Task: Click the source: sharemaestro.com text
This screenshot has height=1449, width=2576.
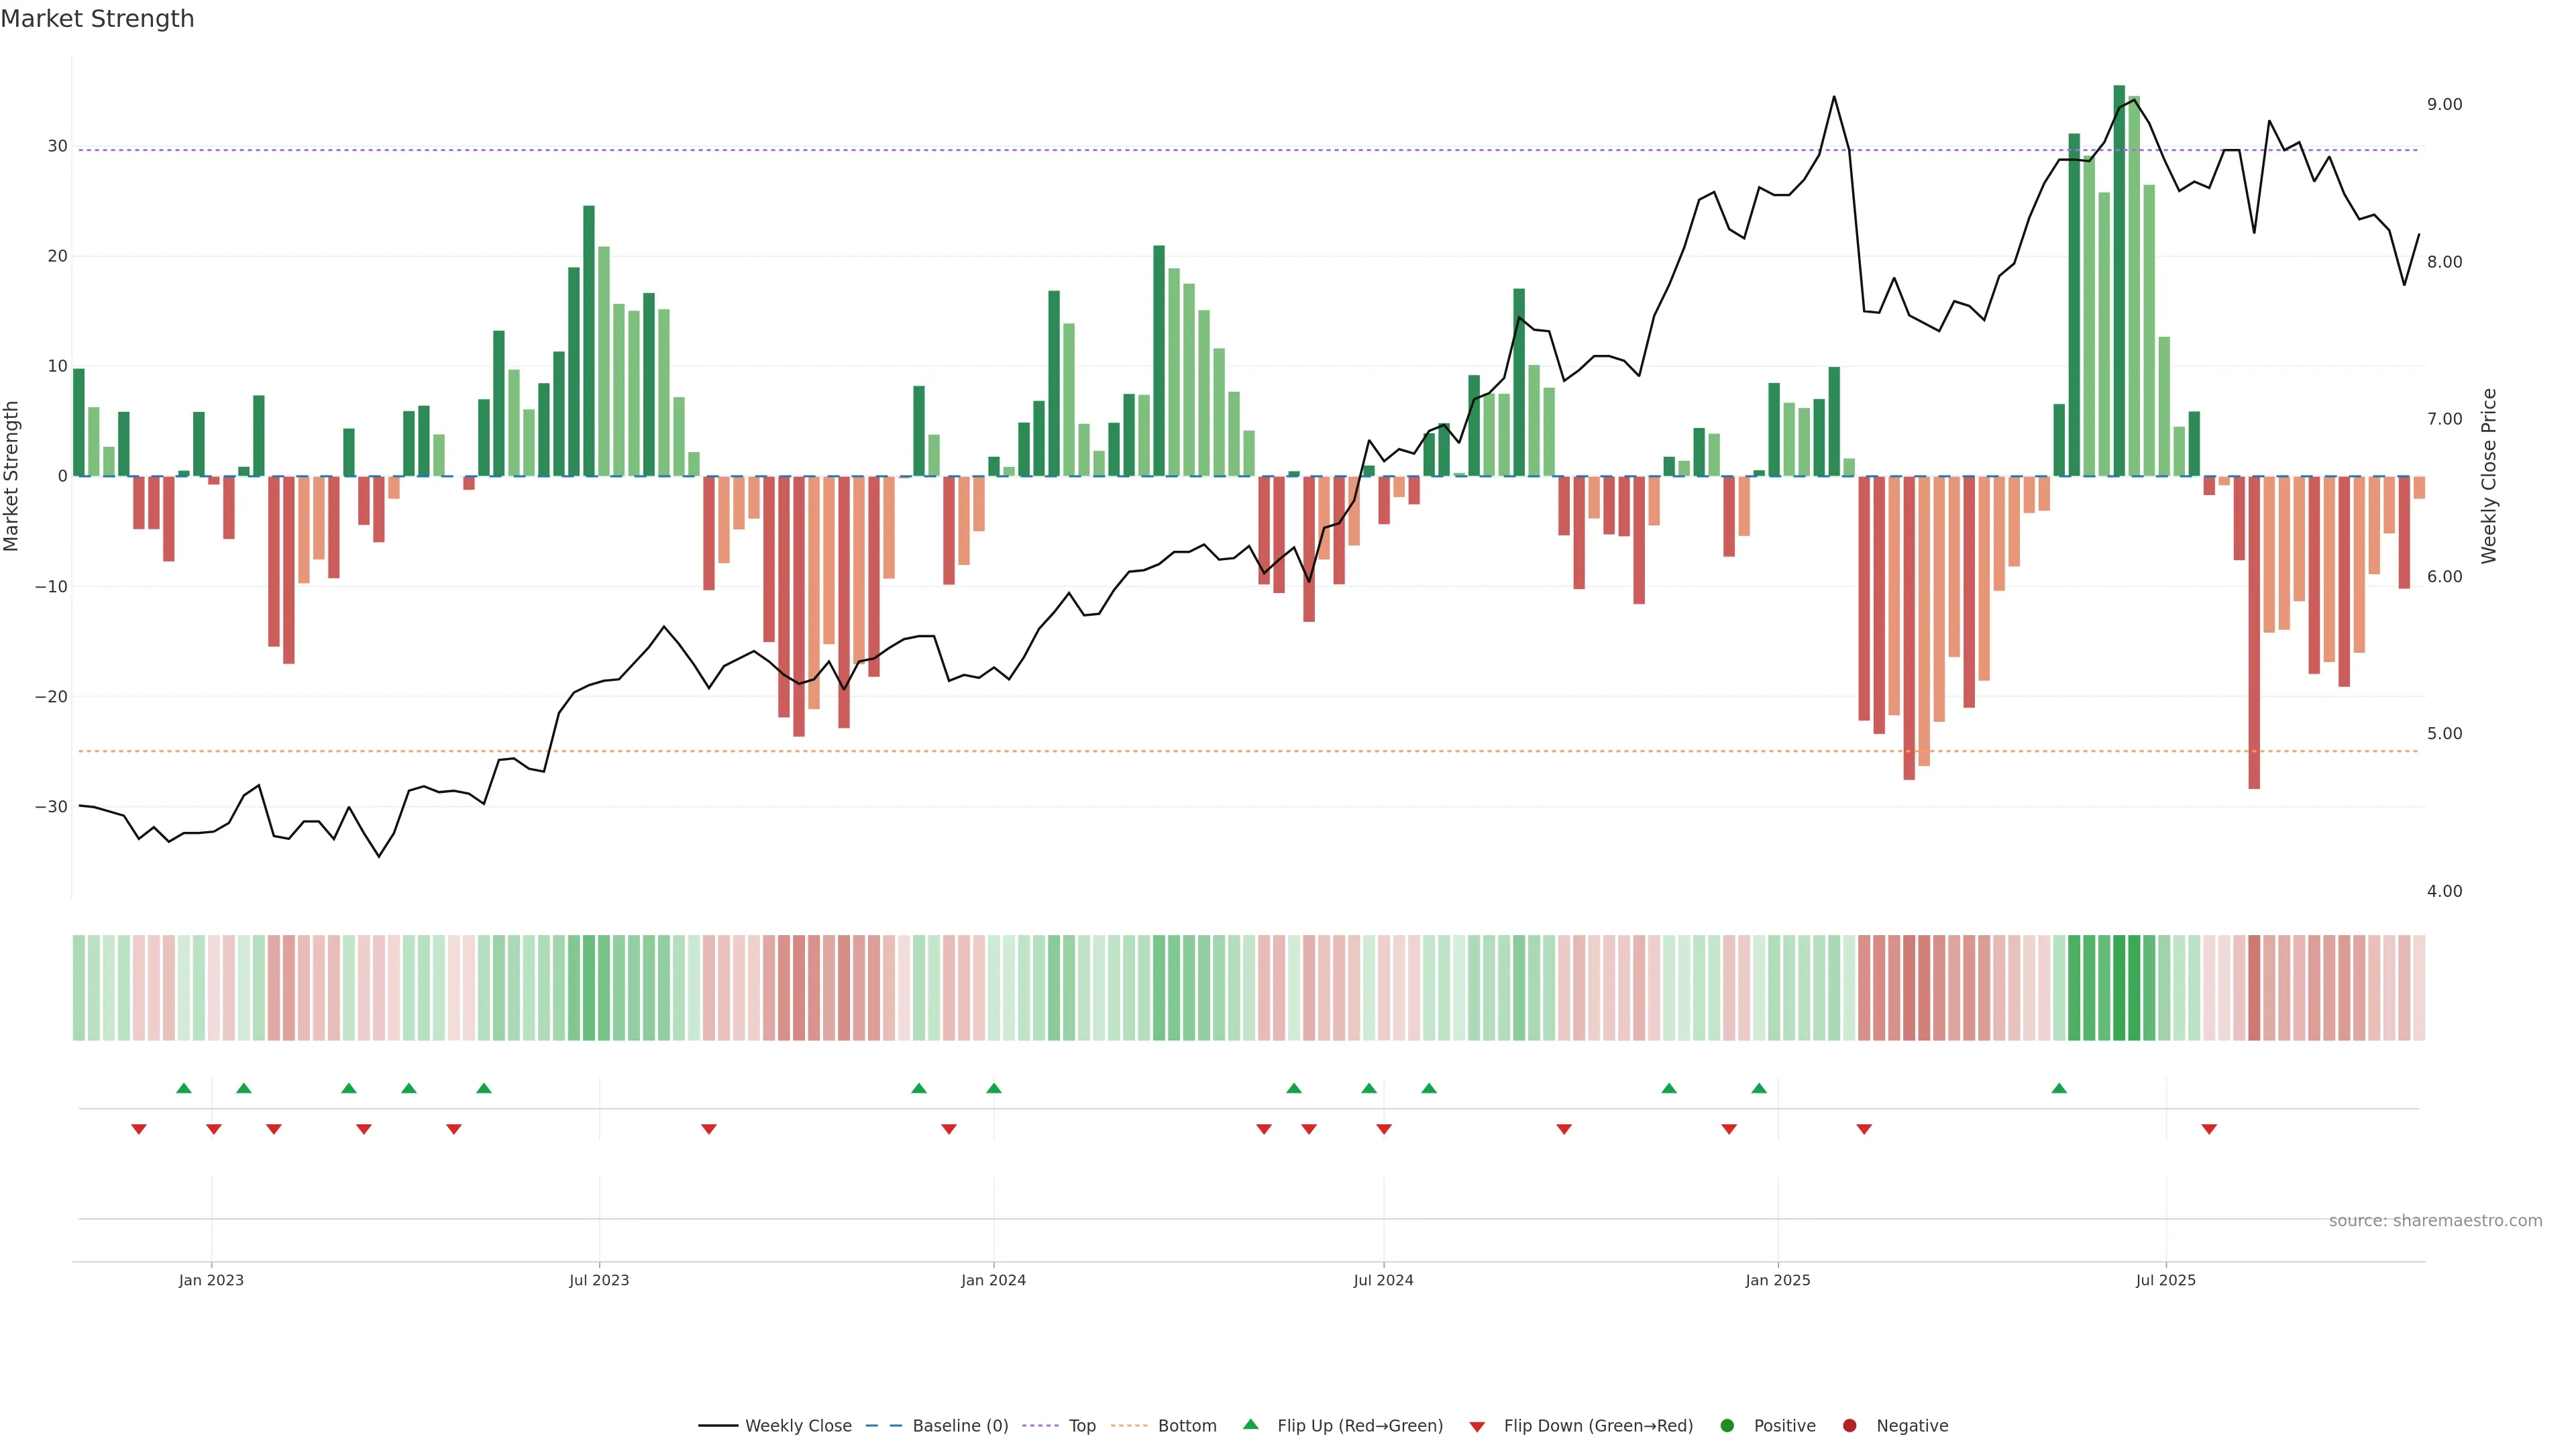Action: click(2435, 1221)
